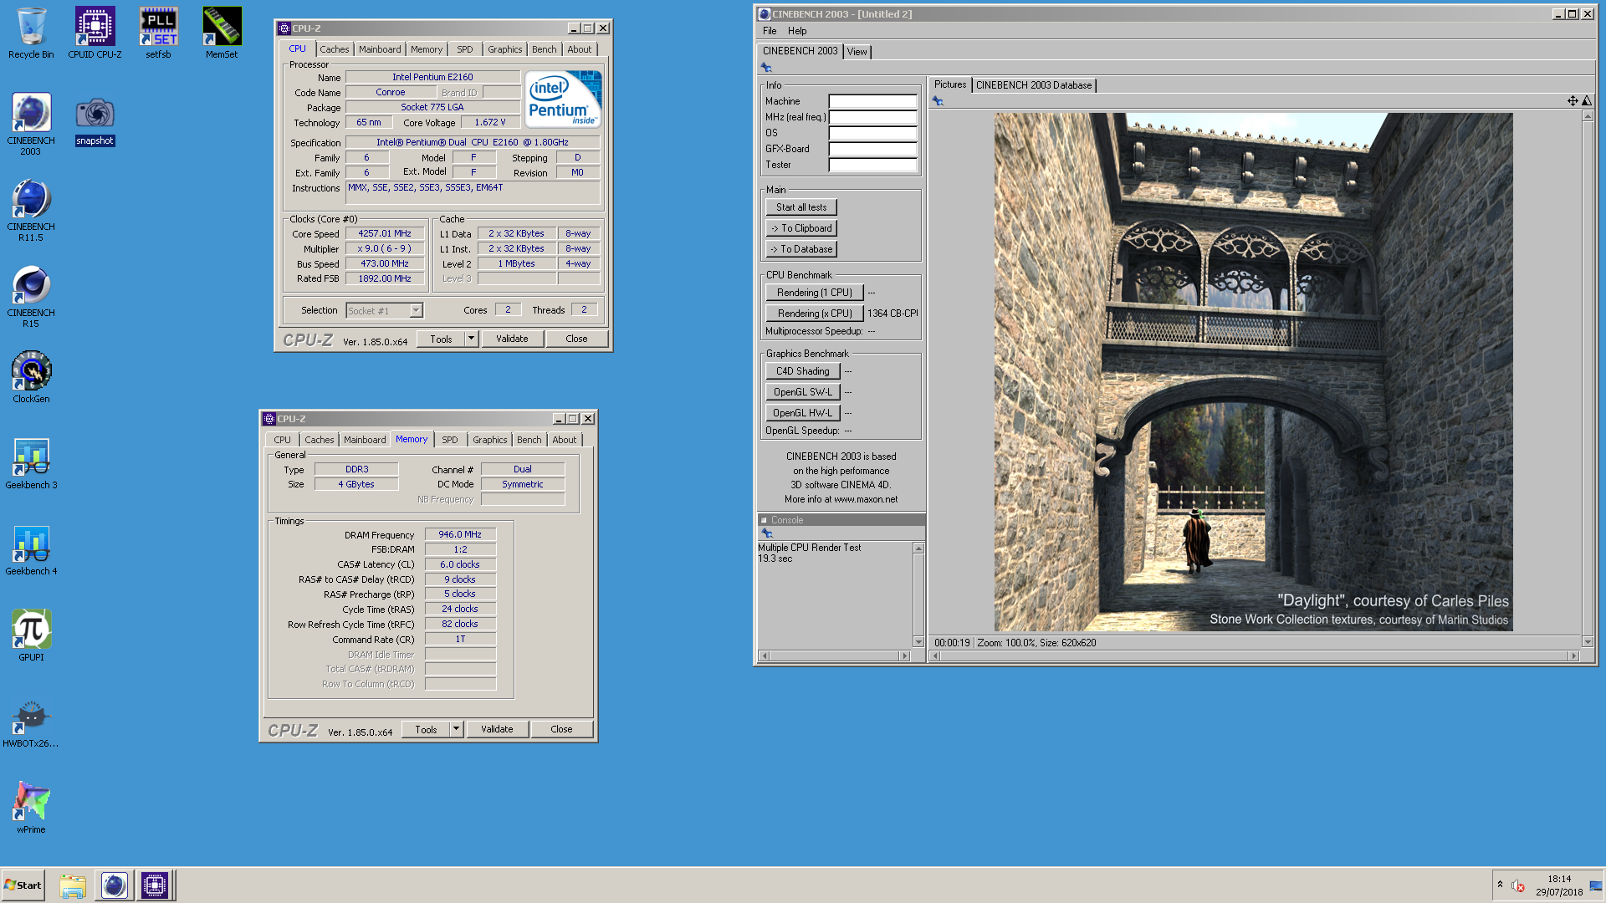
Task: Open Tools dropdown arrow in Memory CPU-Z window
Action: (456, 729)
